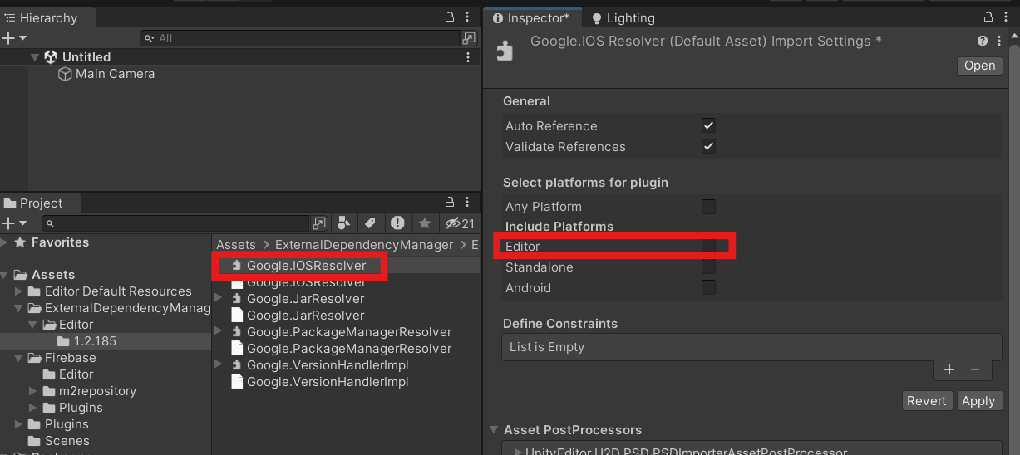Open the Hierarchy create dropdown arrow

point(23,38)
